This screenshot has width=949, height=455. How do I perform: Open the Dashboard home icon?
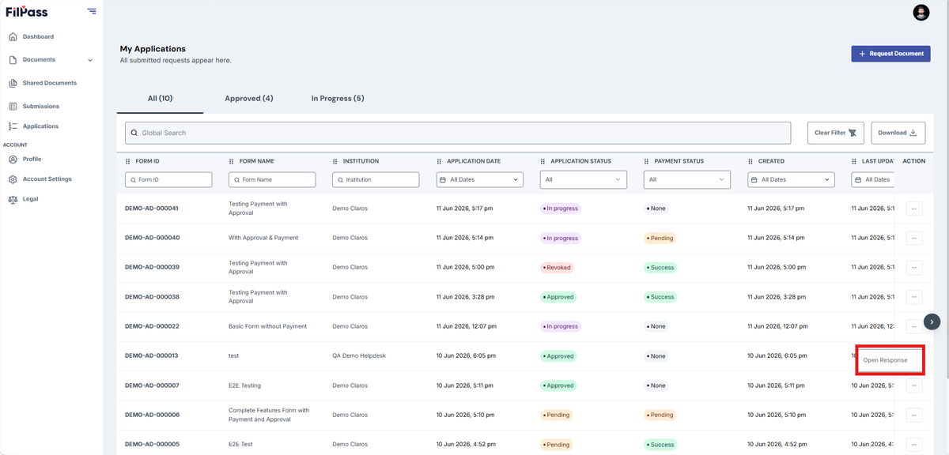13,36
